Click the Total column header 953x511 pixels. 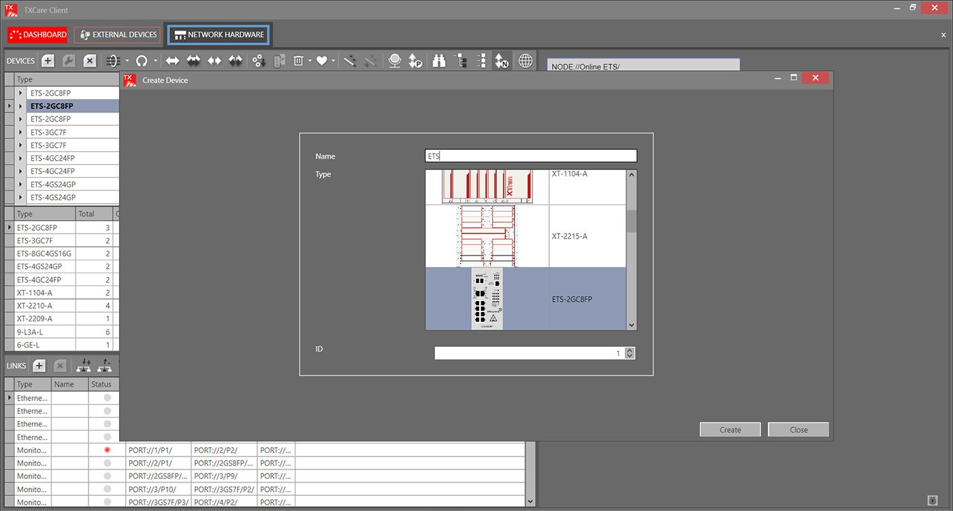(x=94, y=214)
